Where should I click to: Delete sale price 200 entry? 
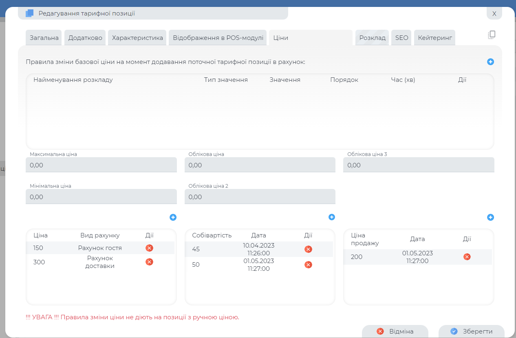coord(467,257)
